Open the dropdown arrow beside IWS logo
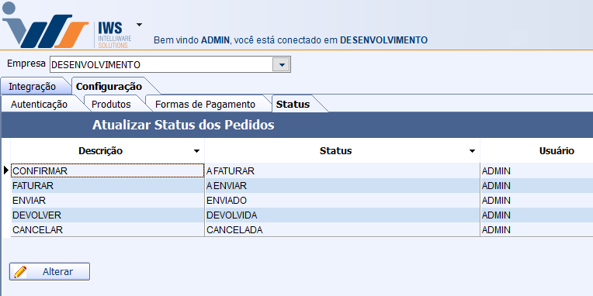Viewport: 593px width, 296px height. tap(139, 25)
